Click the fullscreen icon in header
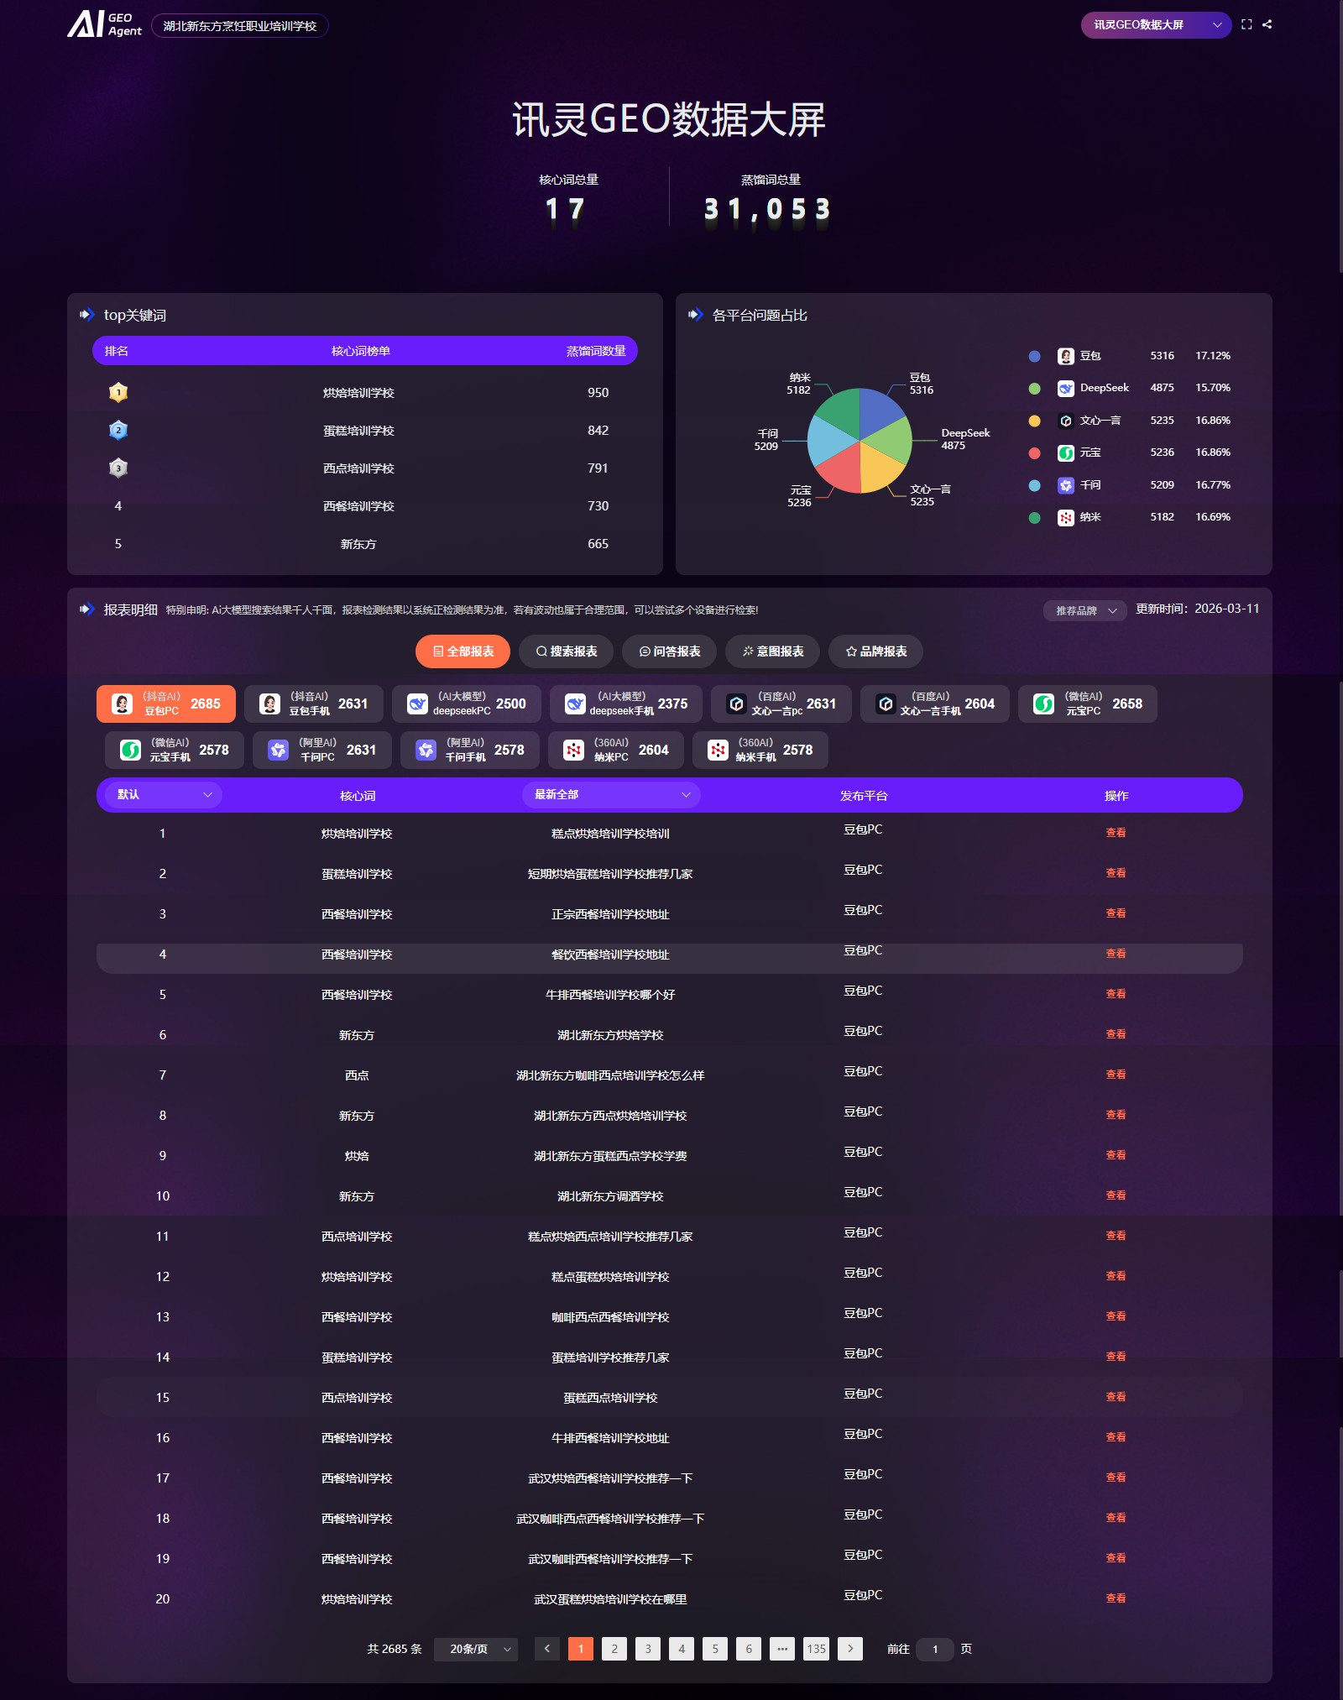Image resolution: width=1343 pixels, height=1700 pixels. (x=1246, y=24)
